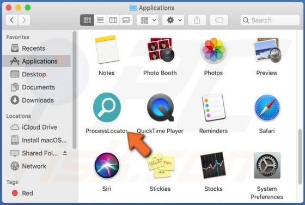This screenshot has width=305, height=205.
Task: Open the Preview app icon
Action: 267,50
